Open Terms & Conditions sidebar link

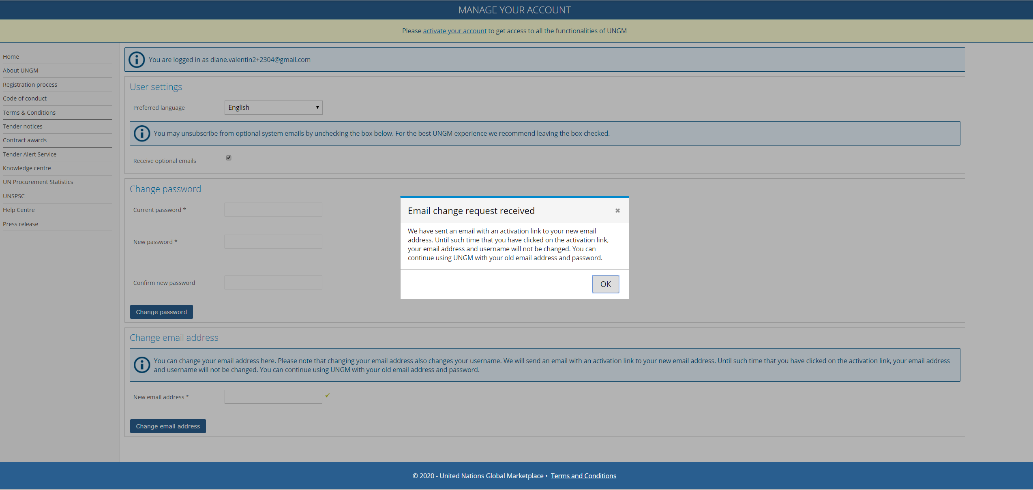pos(29,113)
